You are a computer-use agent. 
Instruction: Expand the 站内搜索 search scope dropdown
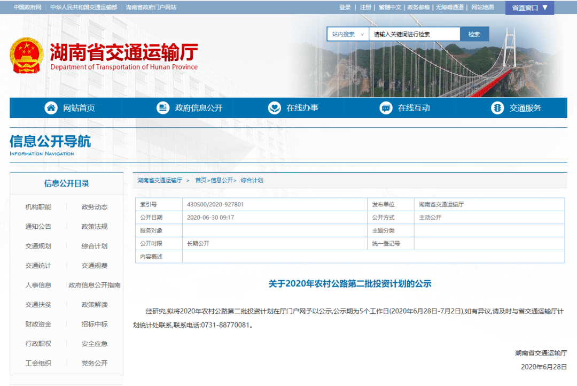pos(347,33)
